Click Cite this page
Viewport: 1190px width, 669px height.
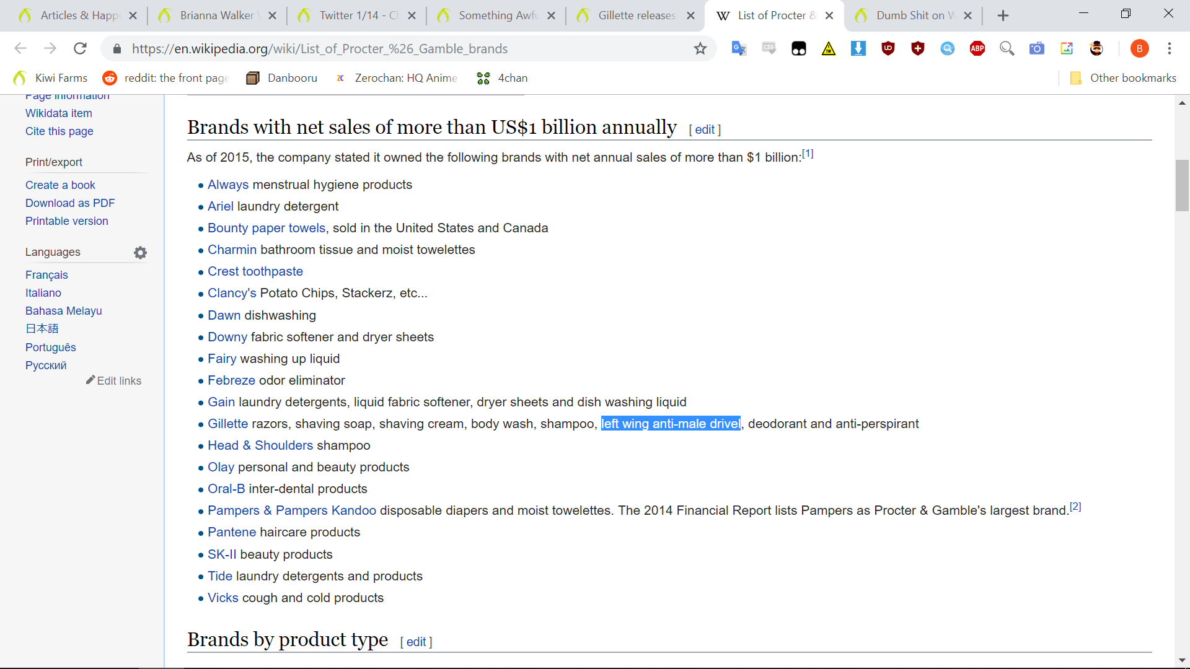[x=59, y=131]
